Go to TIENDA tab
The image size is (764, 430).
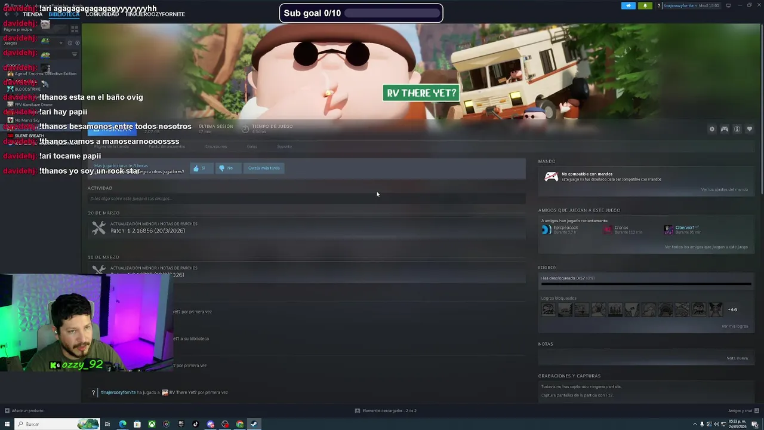(33, 14)
